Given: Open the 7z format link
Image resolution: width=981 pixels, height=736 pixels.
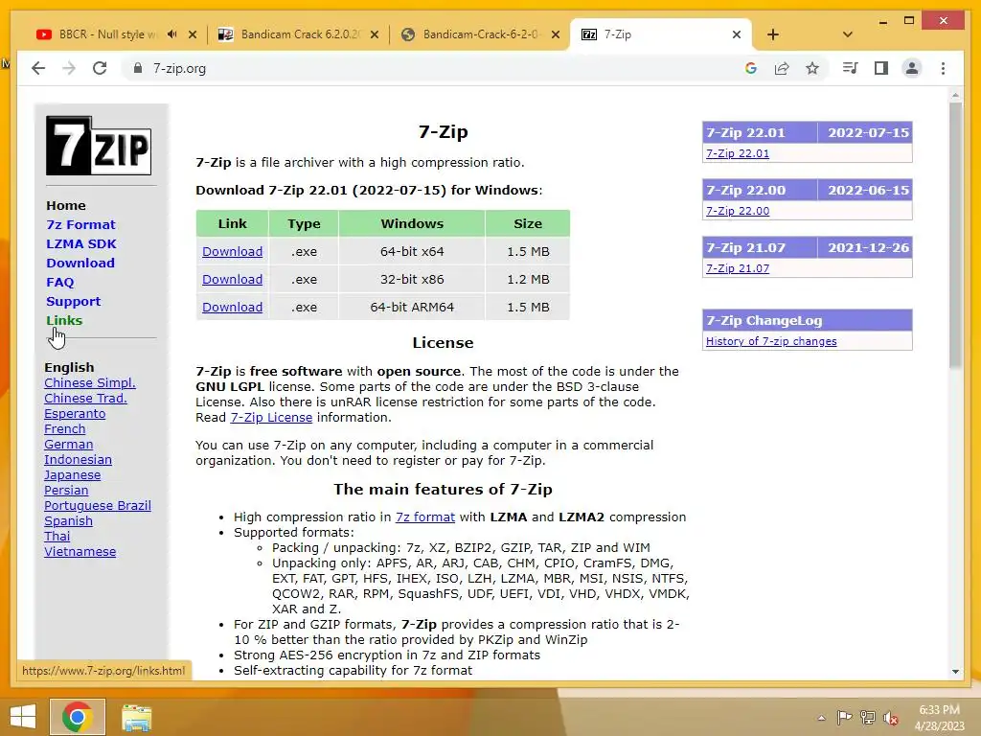Looking at the screenshot, I should click(x=424, y=517).
